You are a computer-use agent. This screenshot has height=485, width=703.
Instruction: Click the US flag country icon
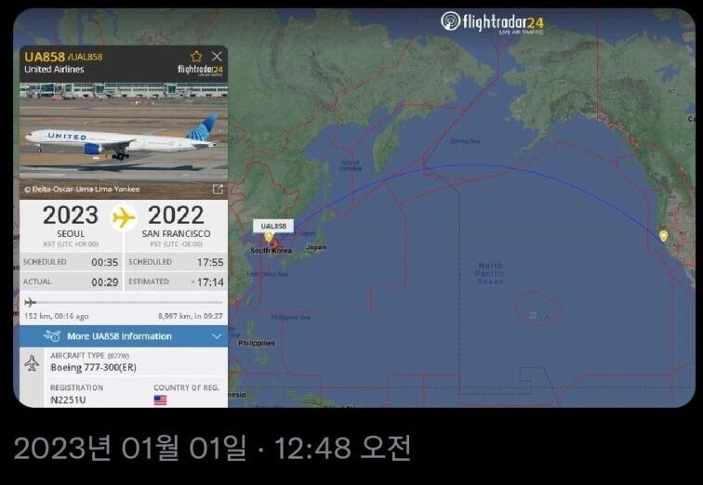tap(160, 400)
